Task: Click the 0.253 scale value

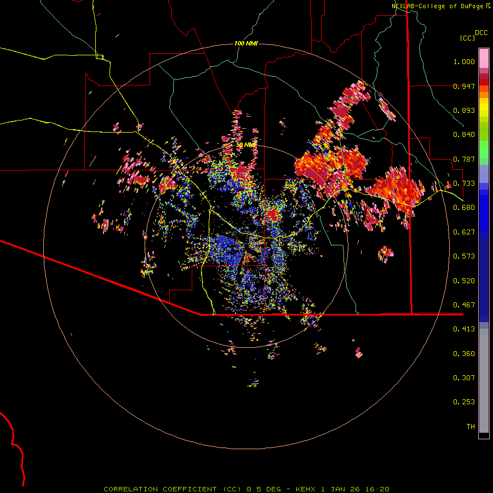Action: tap(464, 402)
